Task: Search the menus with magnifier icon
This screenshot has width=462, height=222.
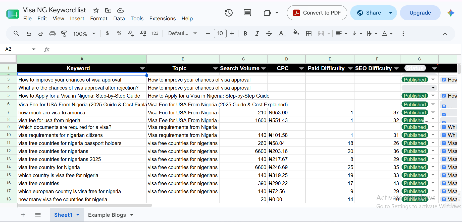Action: (x=16, y=33)
